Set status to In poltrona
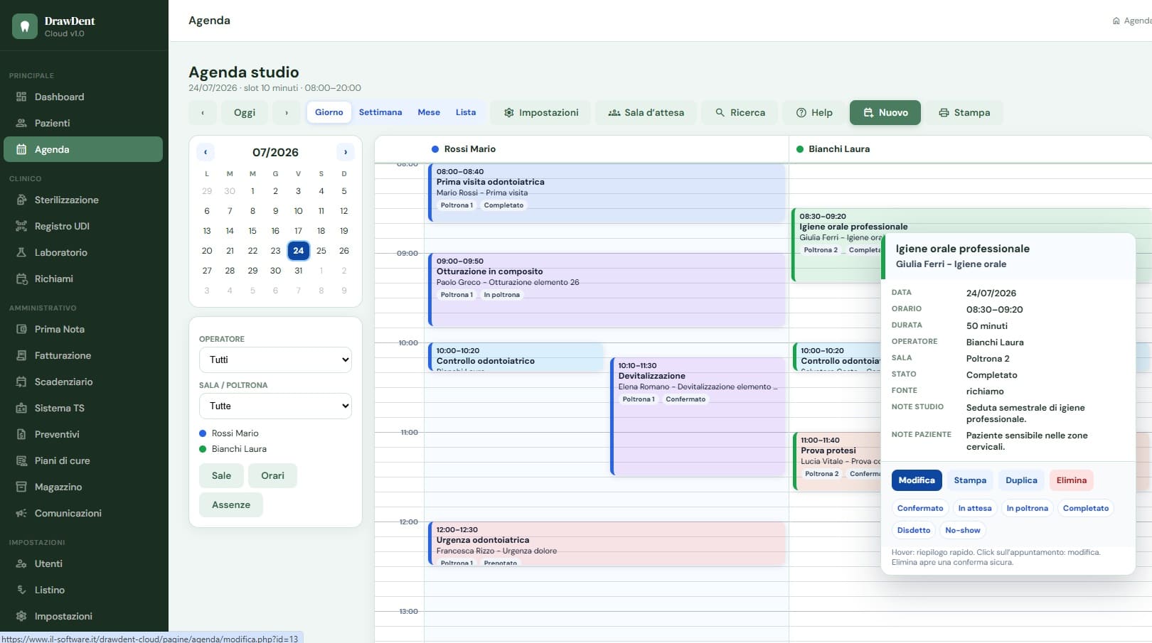 click(1028, 508)
